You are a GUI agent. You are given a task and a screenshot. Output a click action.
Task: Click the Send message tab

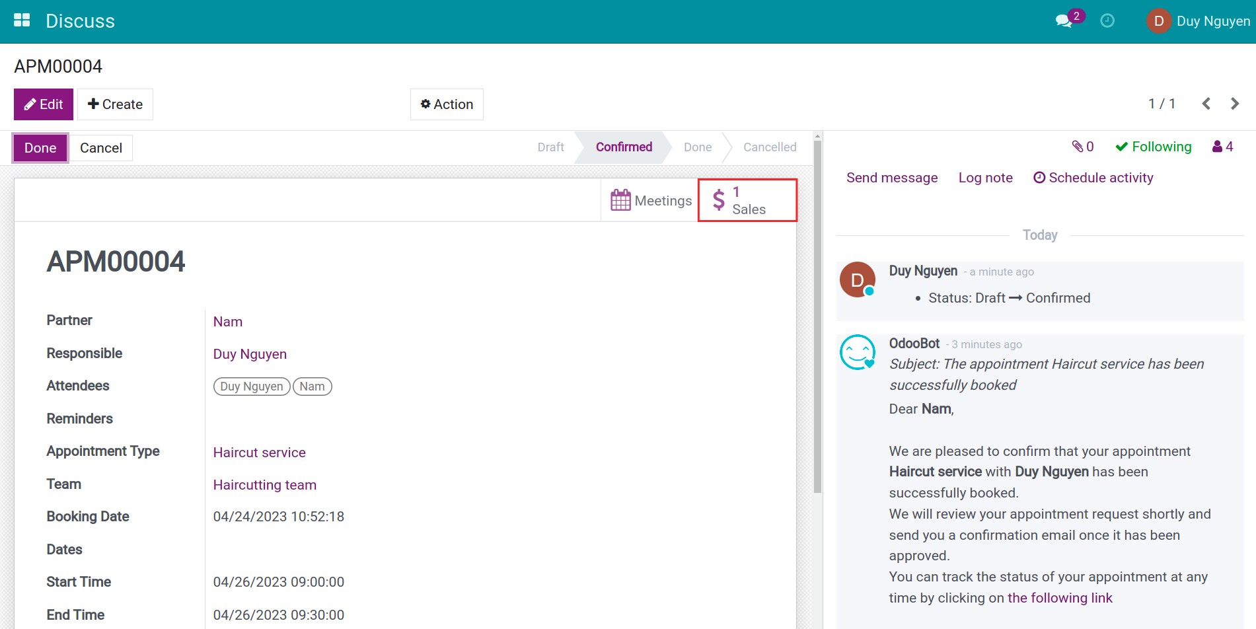[891, 178]
